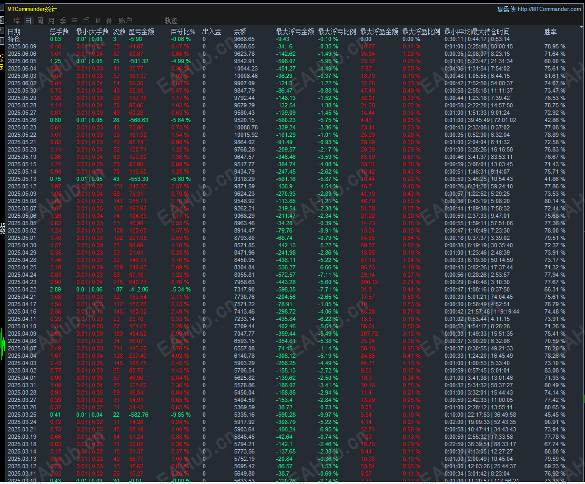Click the -9.97 % max drawdown ratio

pos(328,415)
